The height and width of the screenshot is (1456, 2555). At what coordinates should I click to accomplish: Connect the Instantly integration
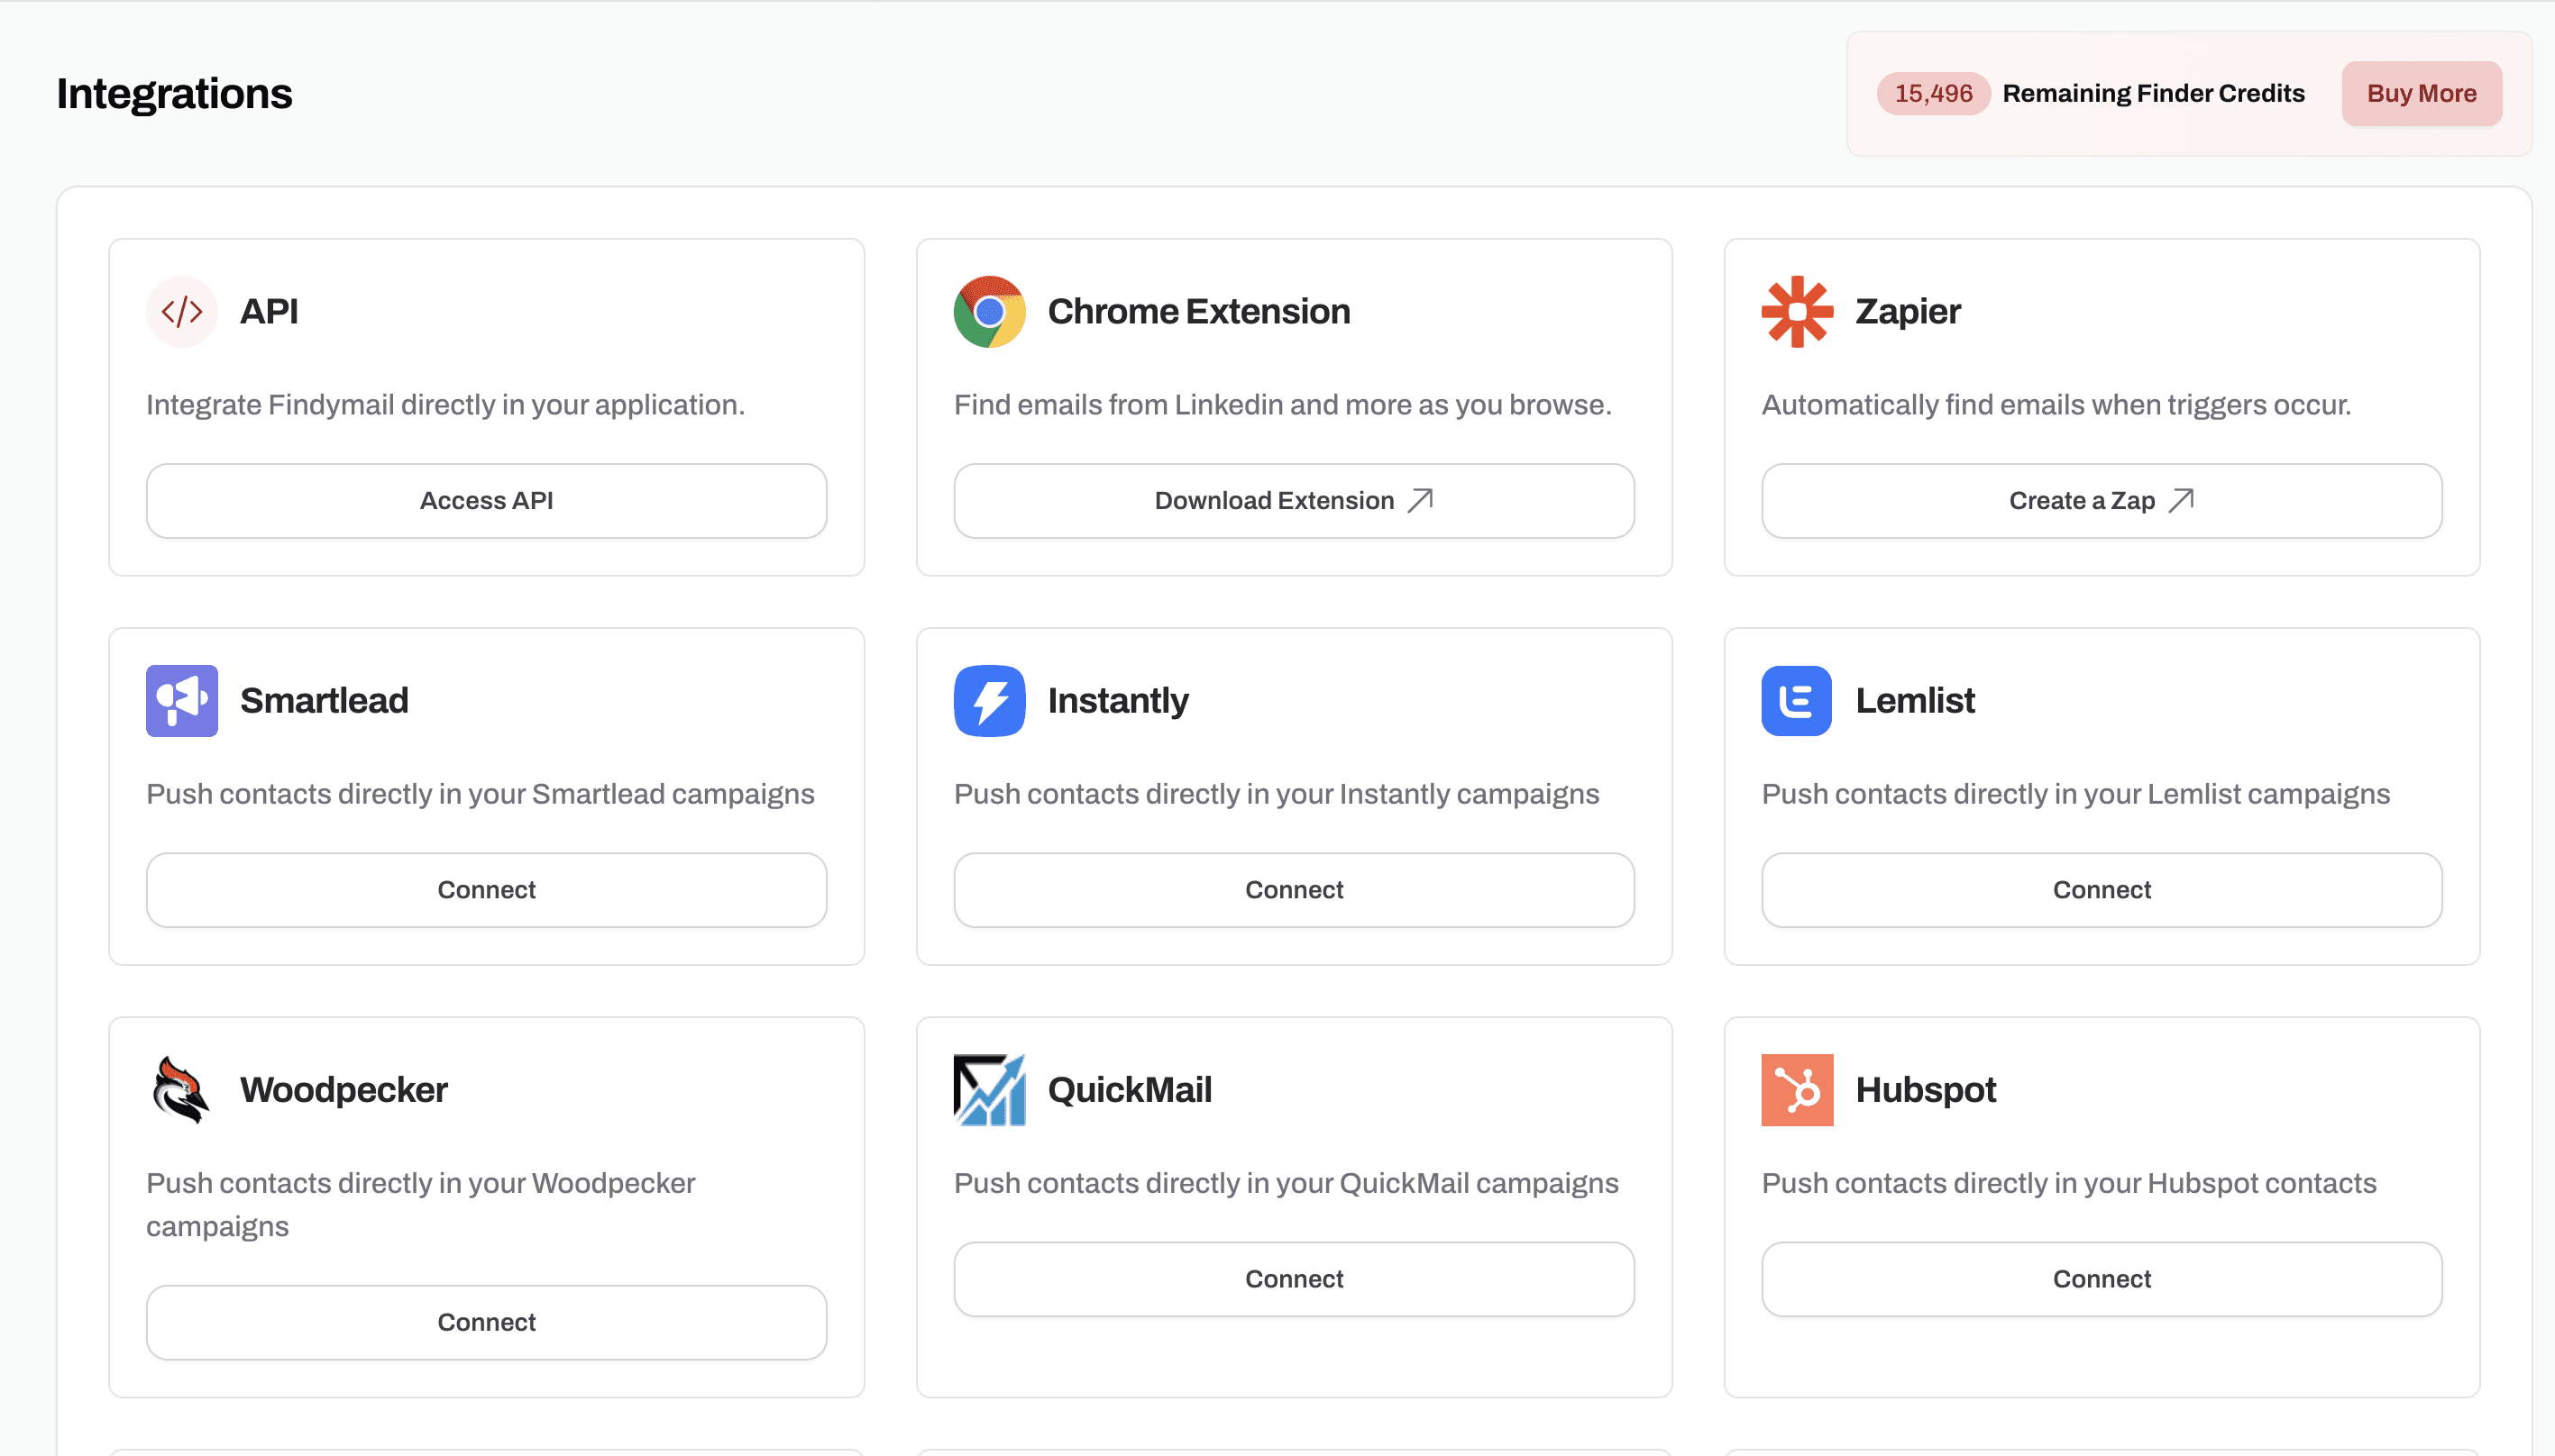point(1294,889)
